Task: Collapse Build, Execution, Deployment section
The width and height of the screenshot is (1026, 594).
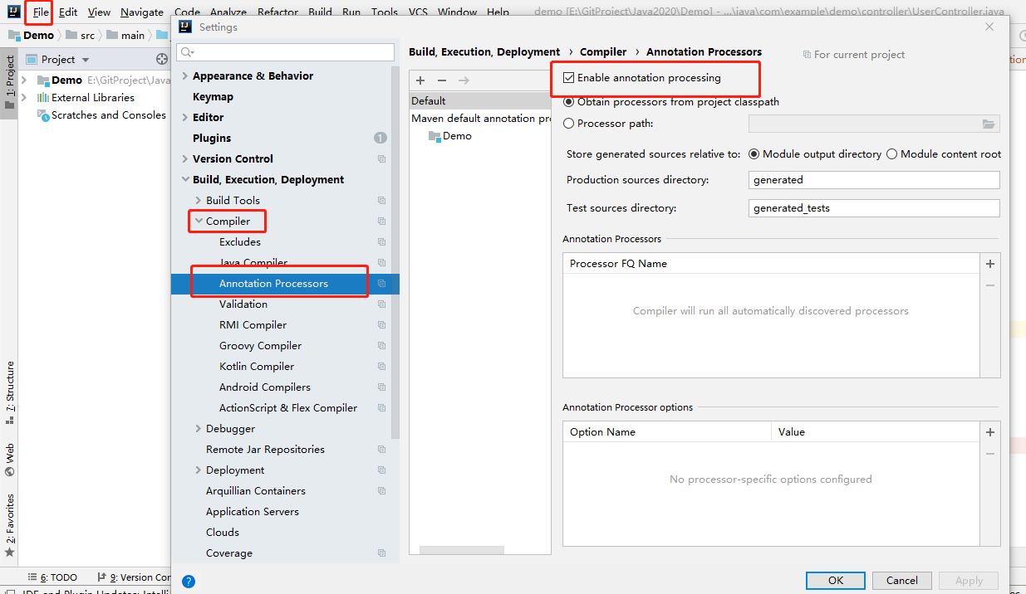Action: pyautogui.click(x=184, y=180)
